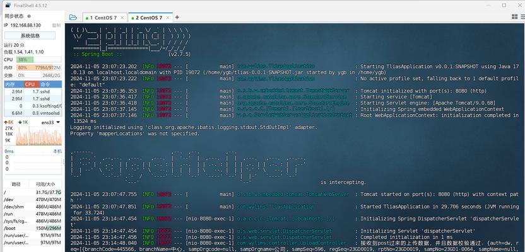Screen dimensions: 525x252
Task: Click the FinalShell application logo icon
Action: pyautogui.click(x=8, y=5)
